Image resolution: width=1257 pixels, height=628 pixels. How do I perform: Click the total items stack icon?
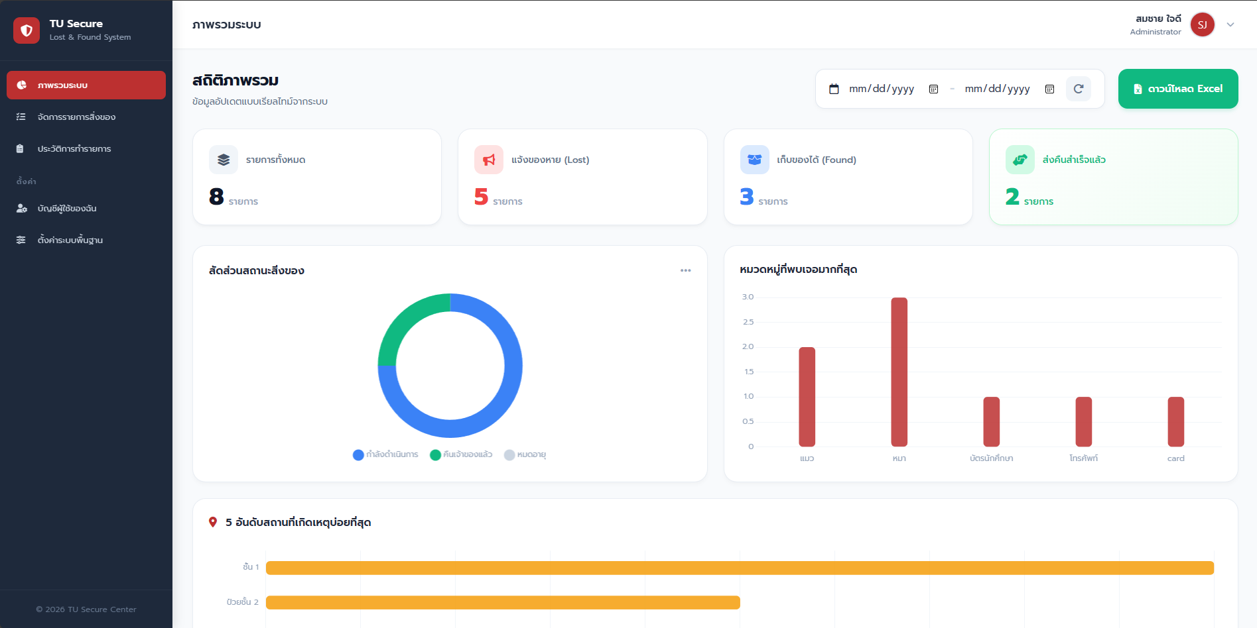(x=224, y=160)
